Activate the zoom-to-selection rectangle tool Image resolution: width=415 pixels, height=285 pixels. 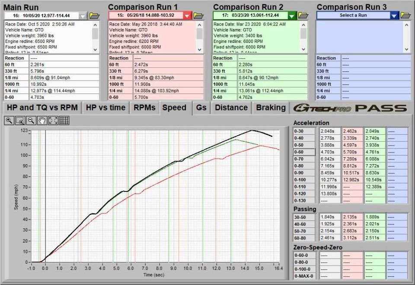[20, 121]
